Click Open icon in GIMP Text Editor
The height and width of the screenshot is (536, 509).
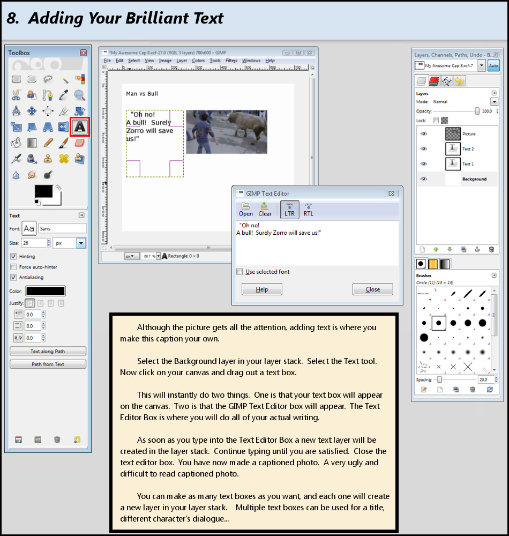click(x=245, y=210)
